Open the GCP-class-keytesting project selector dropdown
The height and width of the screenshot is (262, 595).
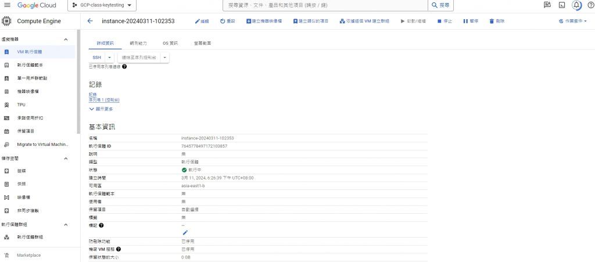(x=102, y=5)
